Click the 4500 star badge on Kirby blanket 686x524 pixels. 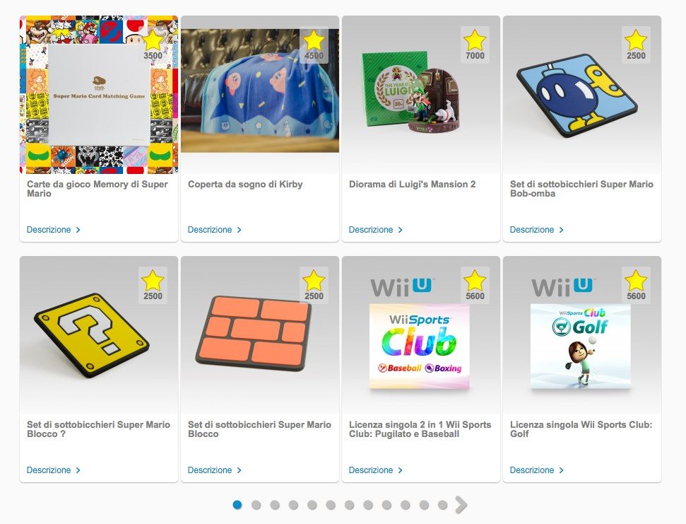pos(314,45)
